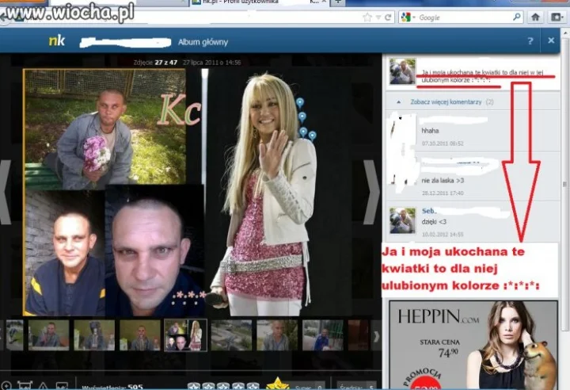Open nk help question mark
The width and height of the screenshot is (570, 390).
(530, 40)
